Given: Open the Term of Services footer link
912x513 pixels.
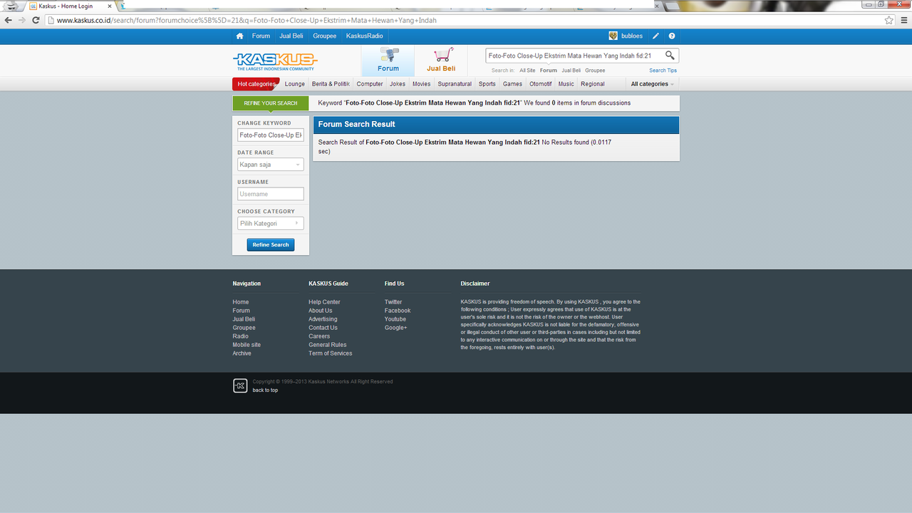Looking at the screenshot, I should point(330,353).
